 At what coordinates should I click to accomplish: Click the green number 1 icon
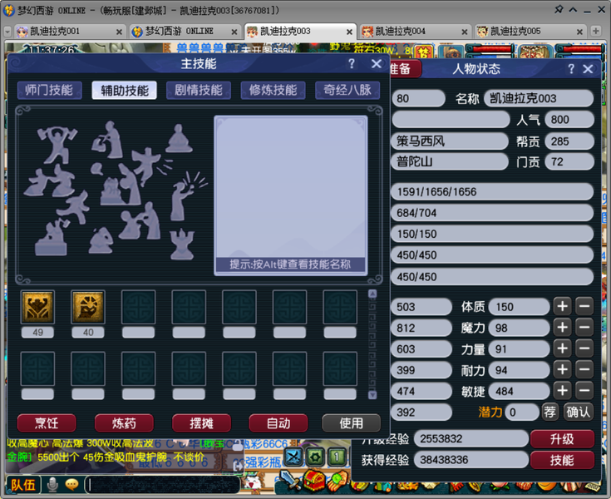(x=337, y=457)
